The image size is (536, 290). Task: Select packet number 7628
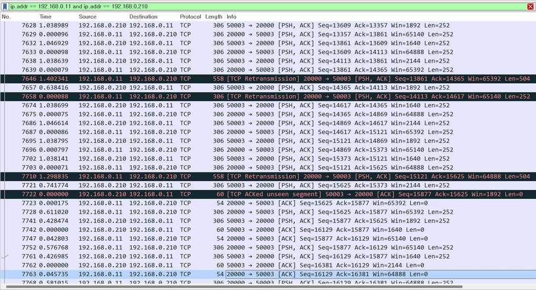(268, 25)
